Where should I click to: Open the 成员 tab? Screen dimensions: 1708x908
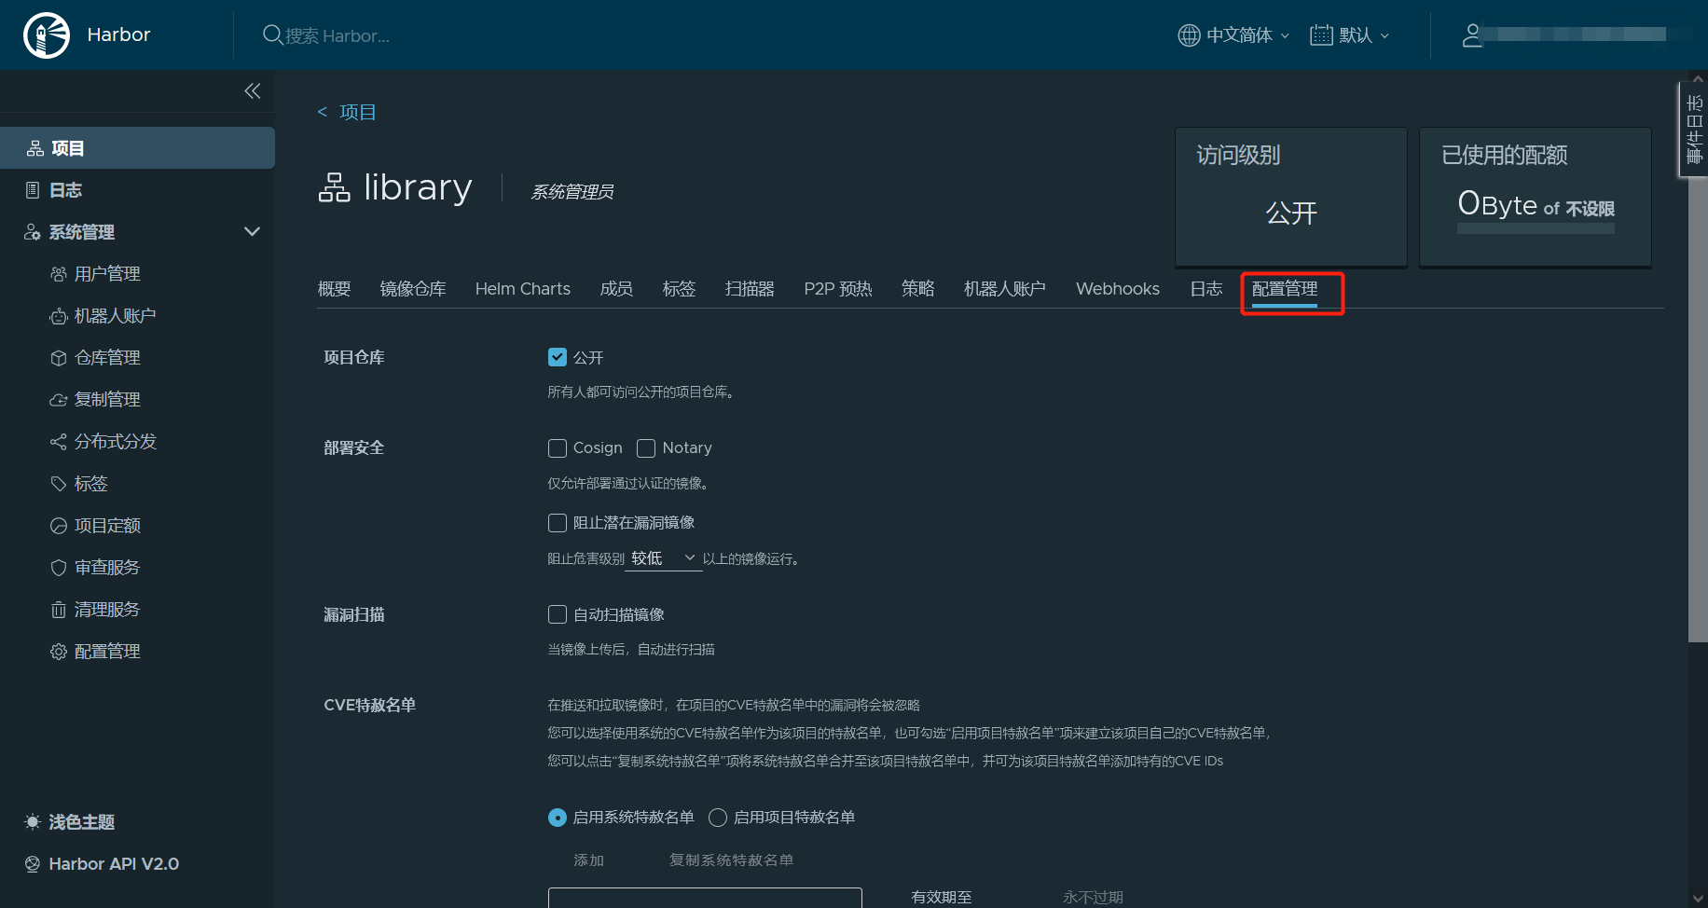tap(616, 289)
